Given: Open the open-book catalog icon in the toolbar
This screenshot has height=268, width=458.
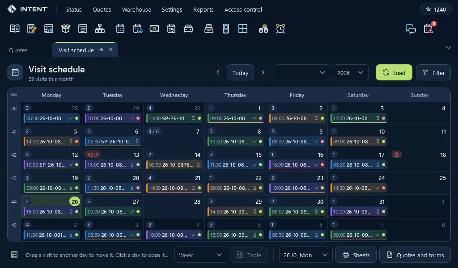Looking at the screenshot, I should (15, 29).
